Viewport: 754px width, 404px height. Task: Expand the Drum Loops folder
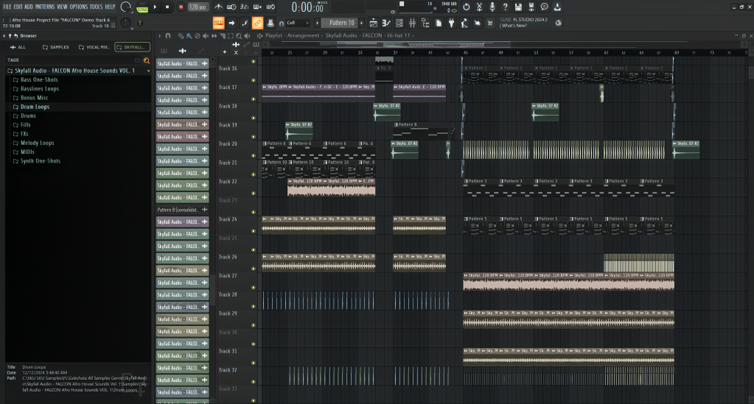[35, 107]
